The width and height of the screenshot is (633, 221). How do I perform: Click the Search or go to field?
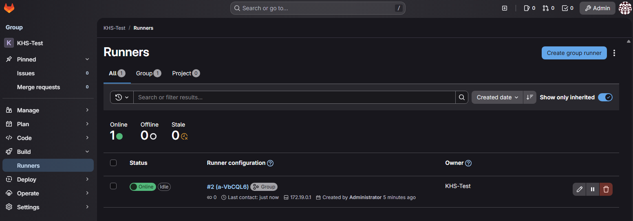318,8
